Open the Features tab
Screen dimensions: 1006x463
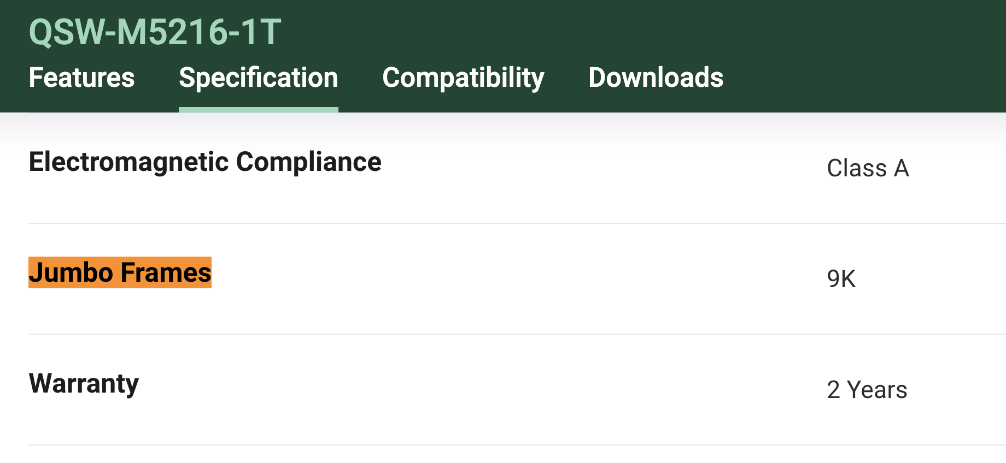pyautogui.click(x=81, y=78)
